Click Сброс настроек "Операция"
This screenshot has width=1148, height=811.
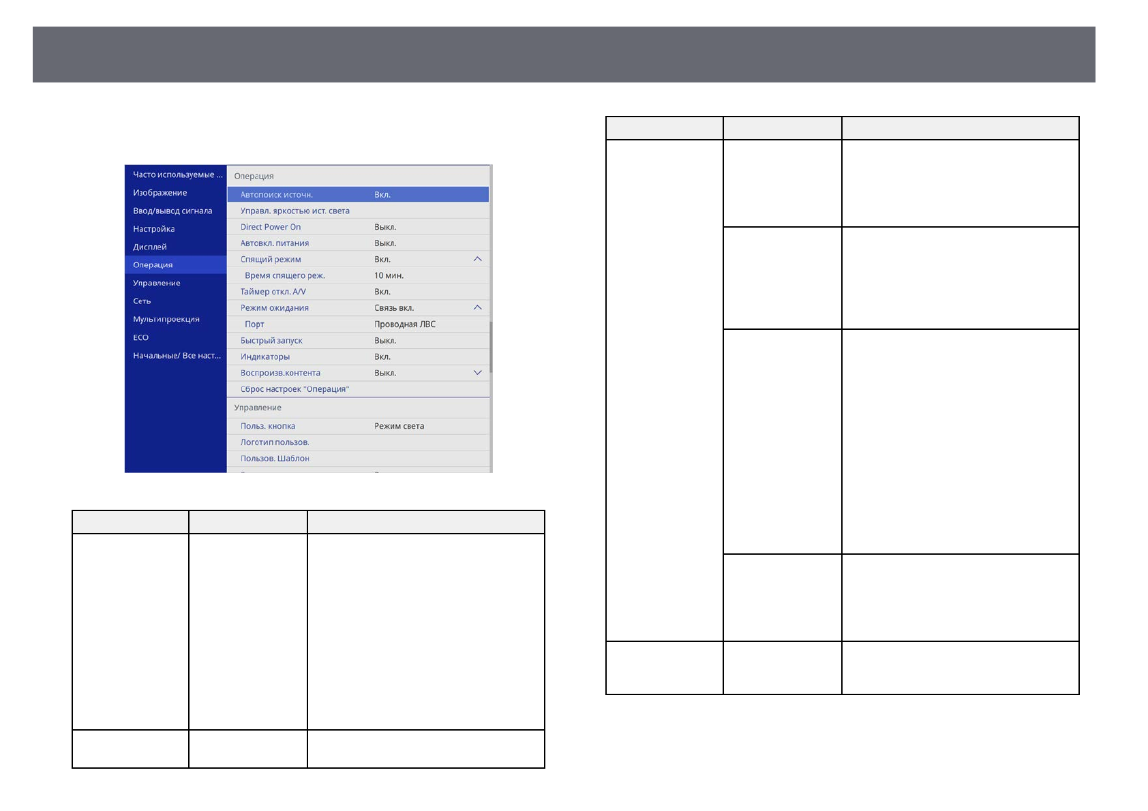pyautogui.click(x=294, y=389)
